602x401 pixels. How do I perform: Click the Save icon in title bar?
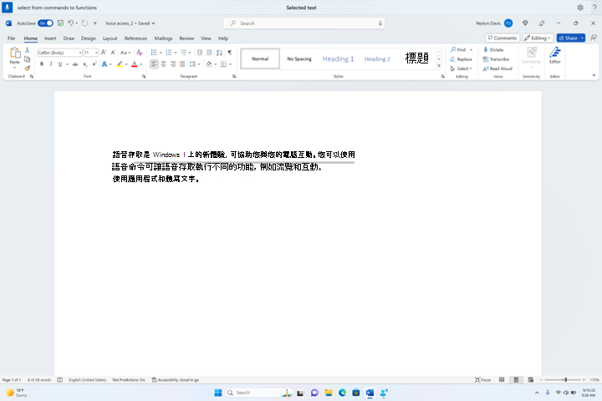pyautogui.click(x=61, y=23)
